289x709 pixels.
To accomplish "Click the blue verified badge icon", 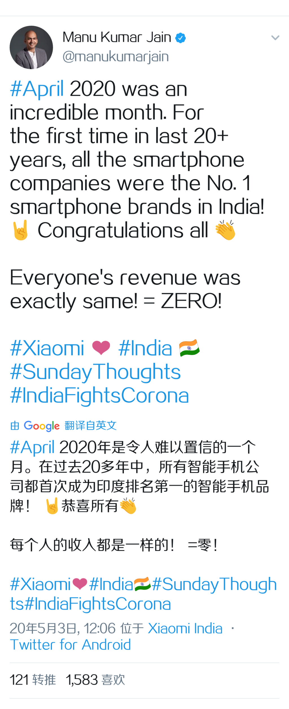I will click(180, 38).
